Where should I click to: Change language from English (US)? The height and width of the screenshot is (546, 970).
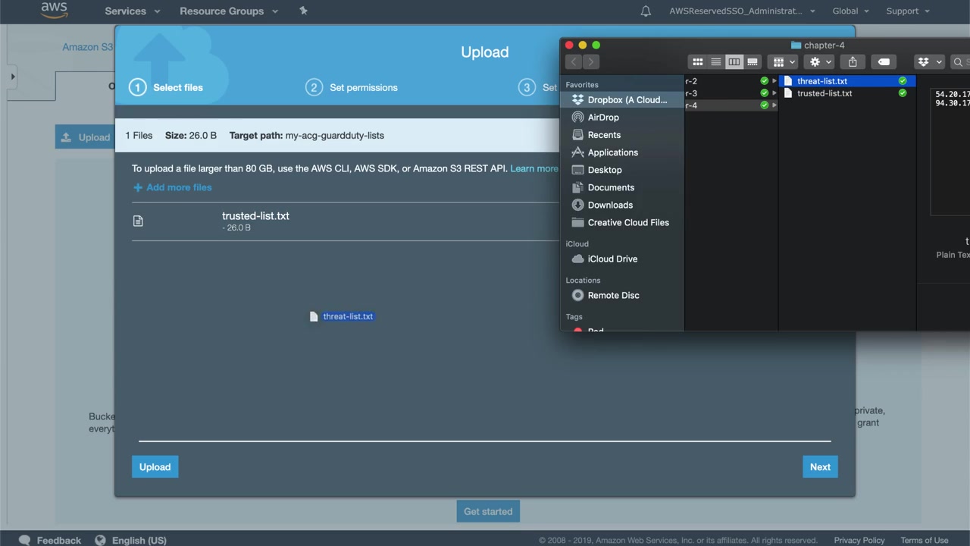pos(139,541)
